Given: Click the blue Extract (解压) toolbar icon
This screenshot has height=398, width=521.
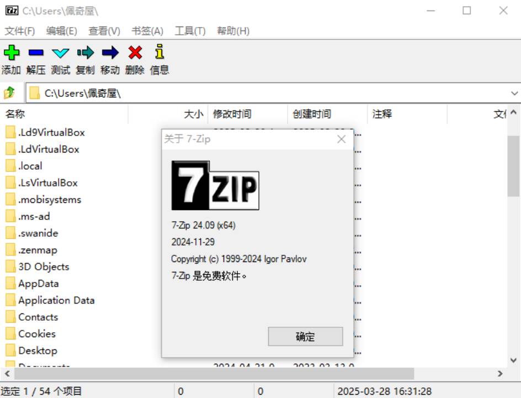Looking at the screenshot, I should (x=36, y=53).
